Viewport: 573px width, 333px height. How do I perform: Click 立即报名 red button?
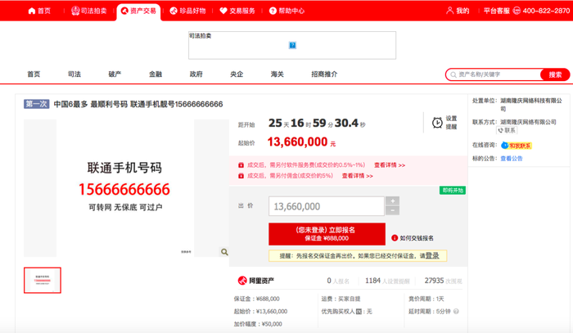(x=327, y=234)
